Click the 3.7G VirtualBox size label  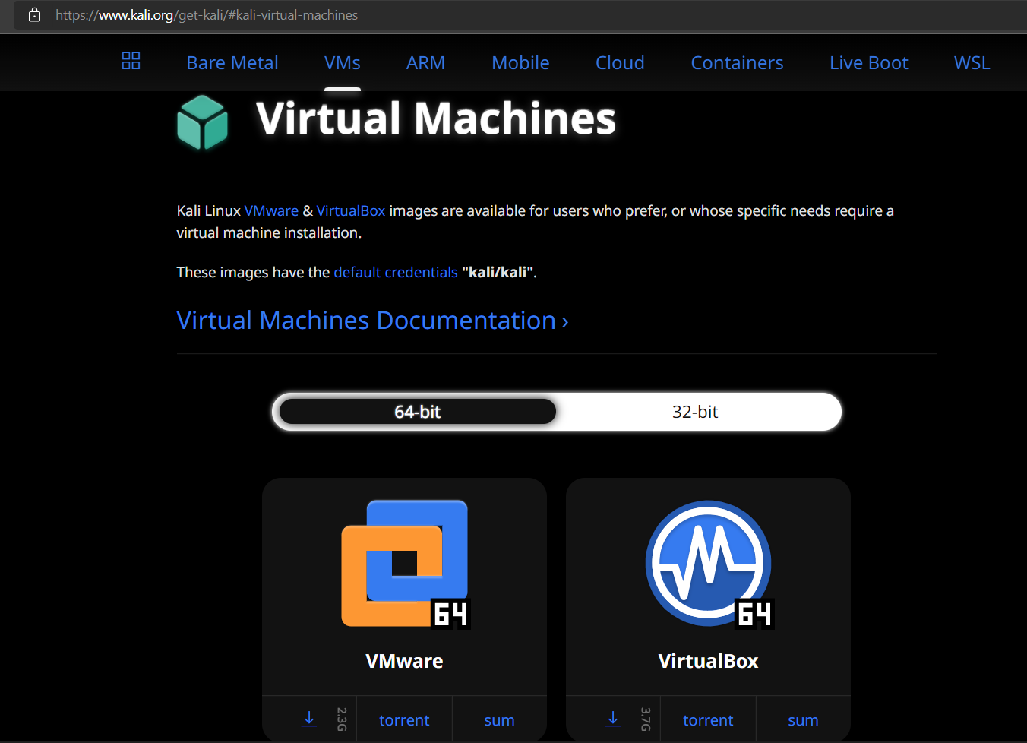click(x=646, y=719)
